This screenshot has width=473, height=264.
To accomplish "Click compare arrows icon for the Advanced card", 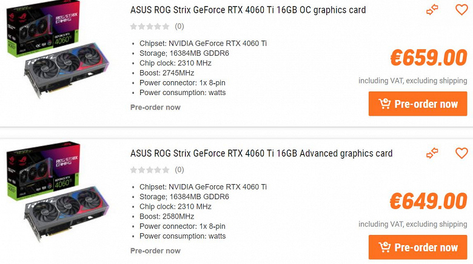I will coord(432,153).
